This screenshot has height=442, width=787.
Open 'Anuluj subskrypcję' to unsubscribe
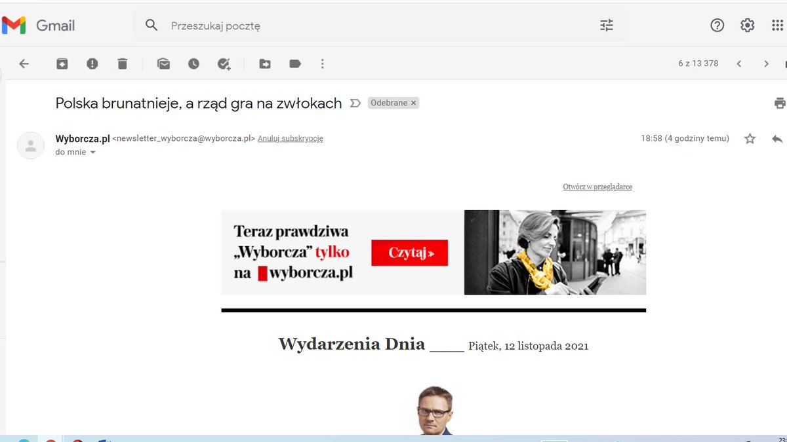point(291,138)
